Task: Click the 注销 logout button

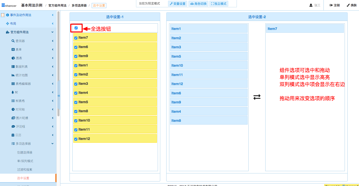Action: (x=335, y=5)
